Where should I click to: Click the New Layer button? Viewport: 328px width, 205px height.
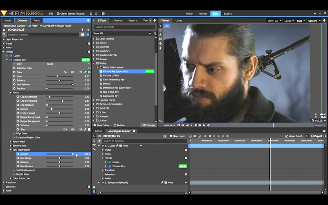tap(178, 136)
